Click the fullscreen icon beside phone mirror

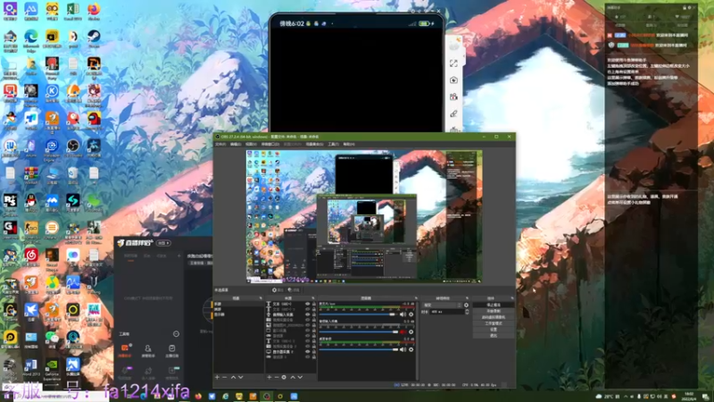[453, 63]
